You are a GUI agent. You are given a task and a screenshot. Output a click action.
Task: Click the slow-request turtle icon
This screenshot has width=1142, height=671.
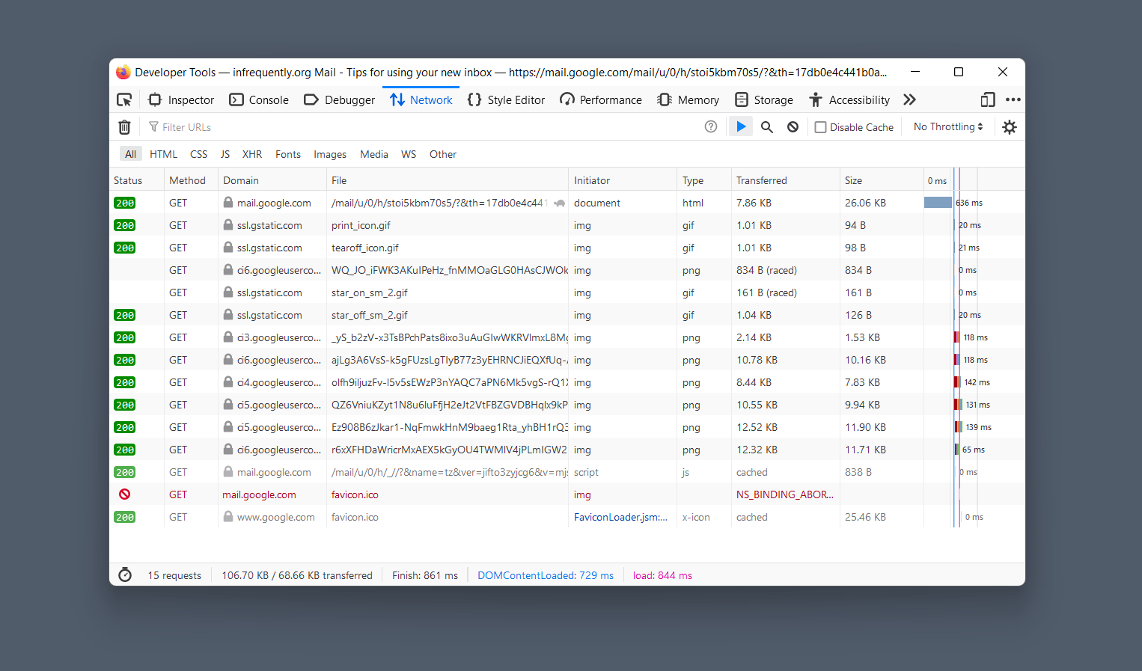pos(559,203)
